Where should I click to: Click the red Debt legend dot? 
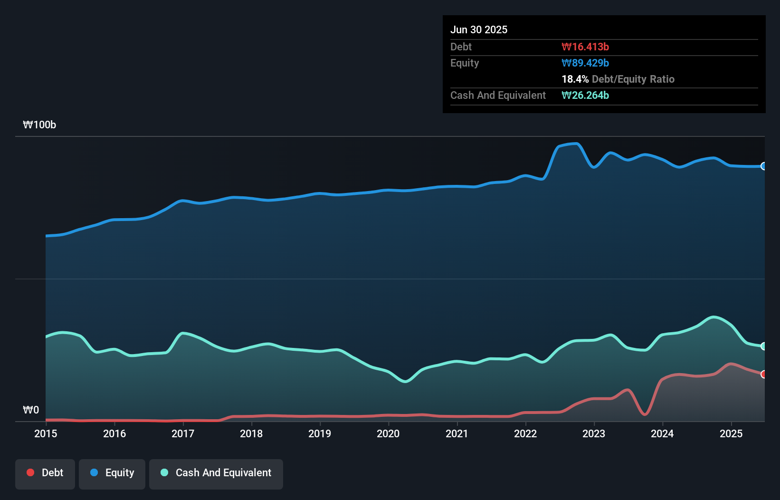pos(30,472)
